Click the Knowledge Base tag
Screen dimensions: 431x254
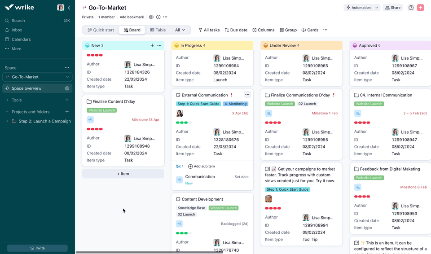click(x=191, y=208)
